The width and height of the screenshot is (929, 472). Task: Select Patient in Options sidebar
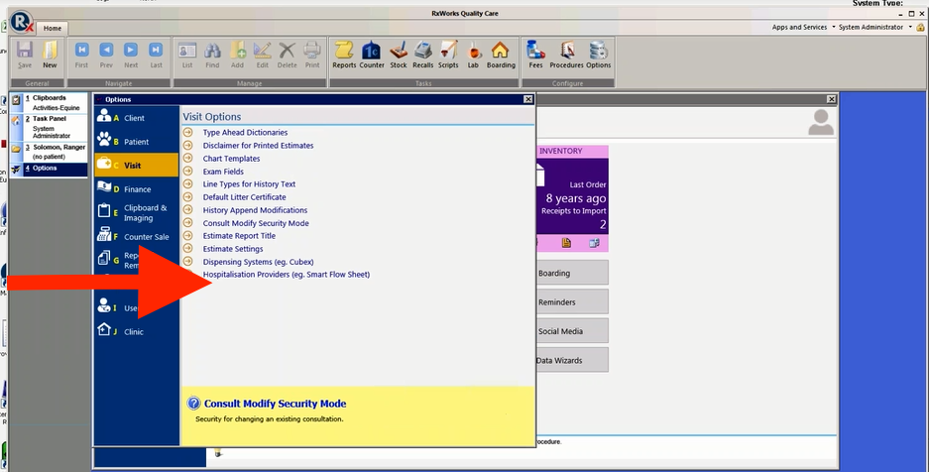pyautogui.click(x=136, y=142)
